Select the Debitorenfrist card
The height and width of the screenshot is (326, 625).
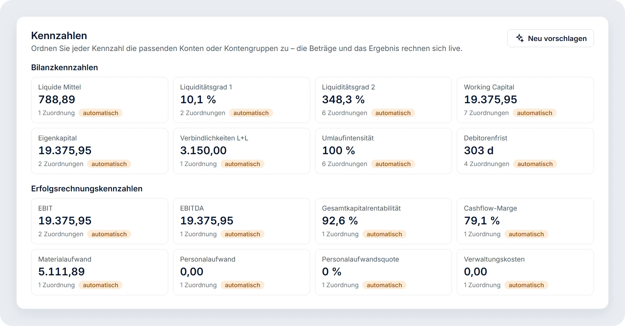point(525,151)
